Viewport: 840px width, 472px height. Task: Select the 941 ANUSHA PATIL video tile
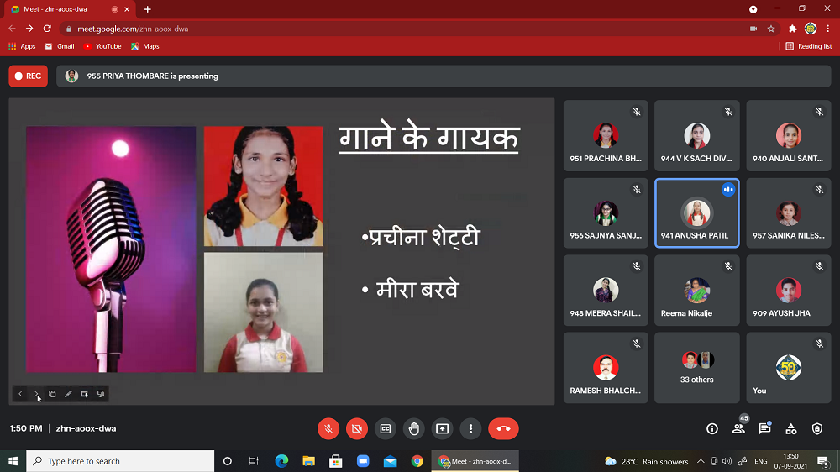[696, 212]
